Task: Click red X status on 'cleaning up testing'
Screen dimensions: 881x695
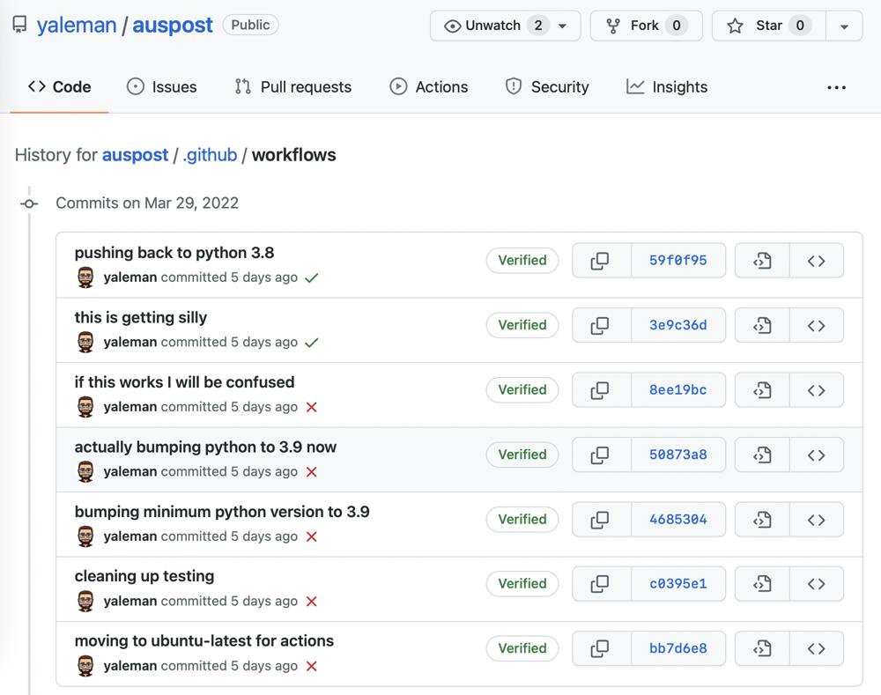Action: pyautogui.click(x=311, y=602)
